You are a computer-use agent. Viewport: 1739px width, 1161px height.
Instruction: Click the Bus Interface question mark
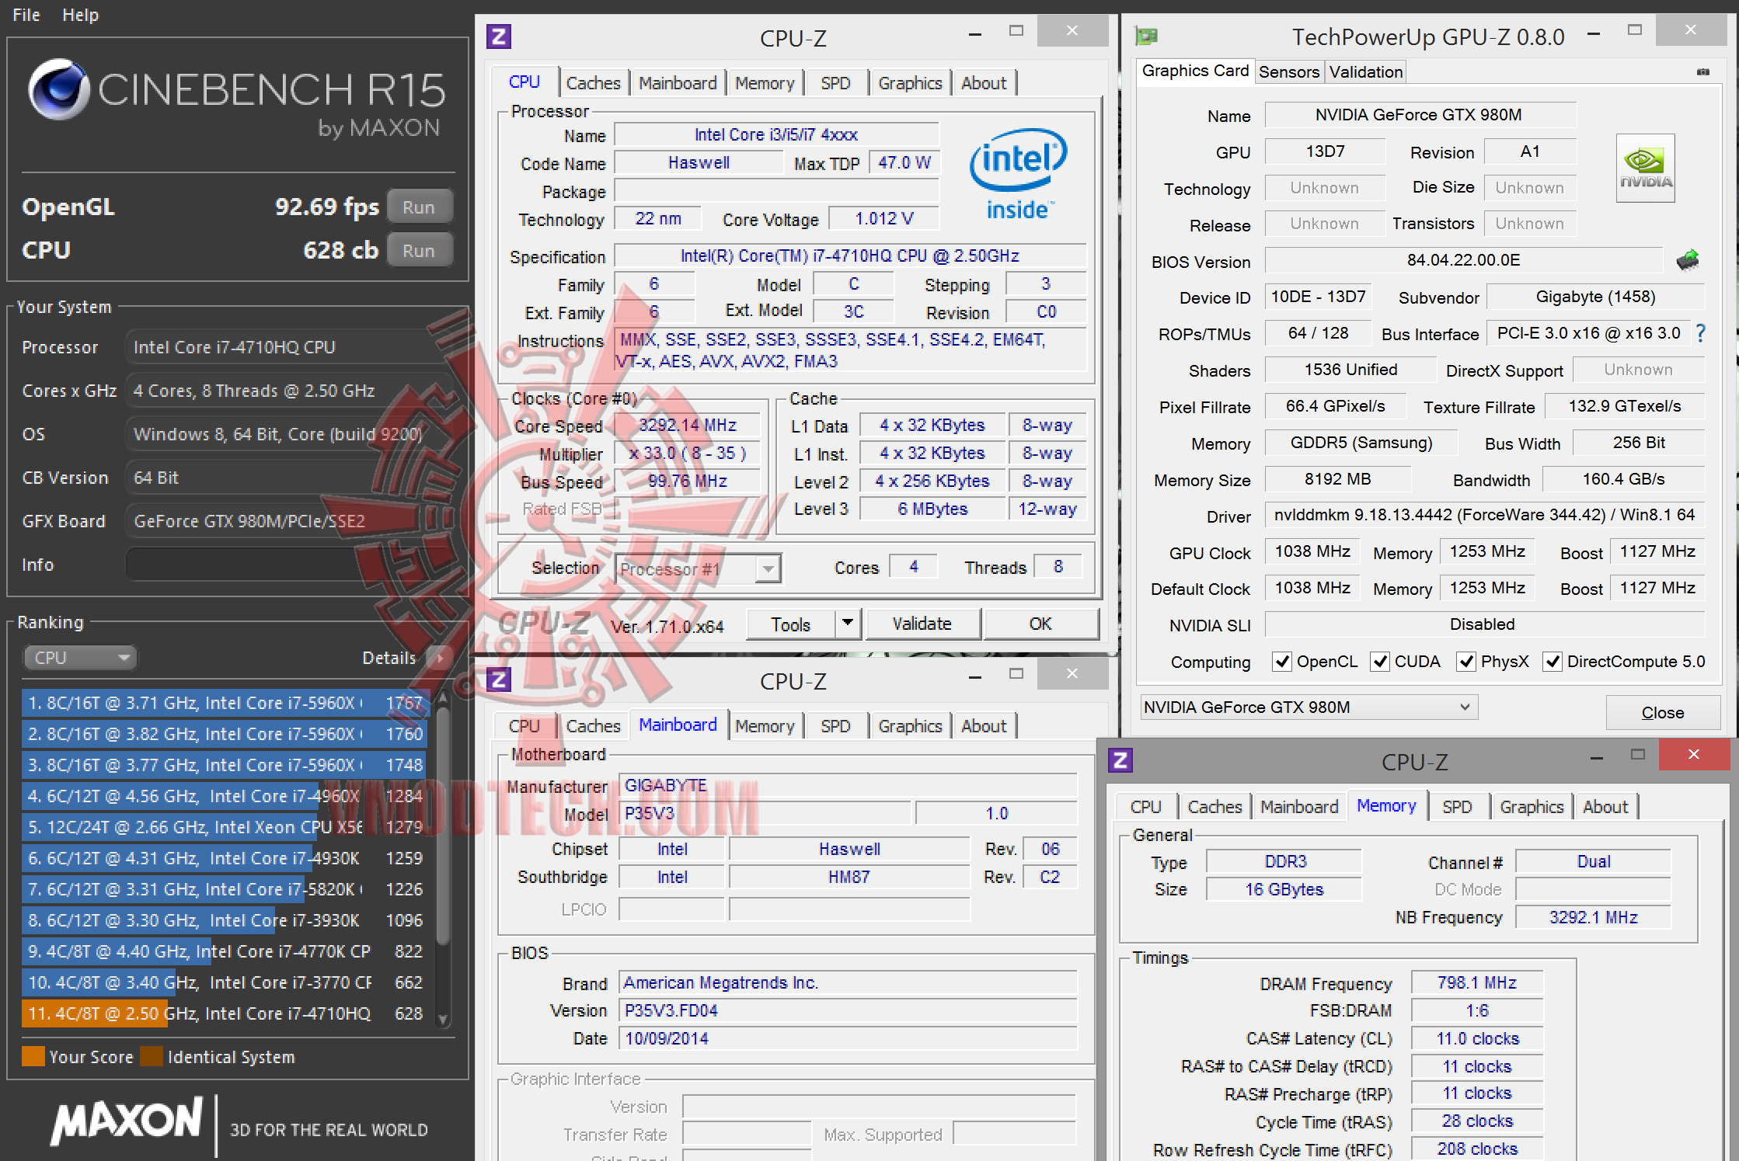[x=1700, y=334]
